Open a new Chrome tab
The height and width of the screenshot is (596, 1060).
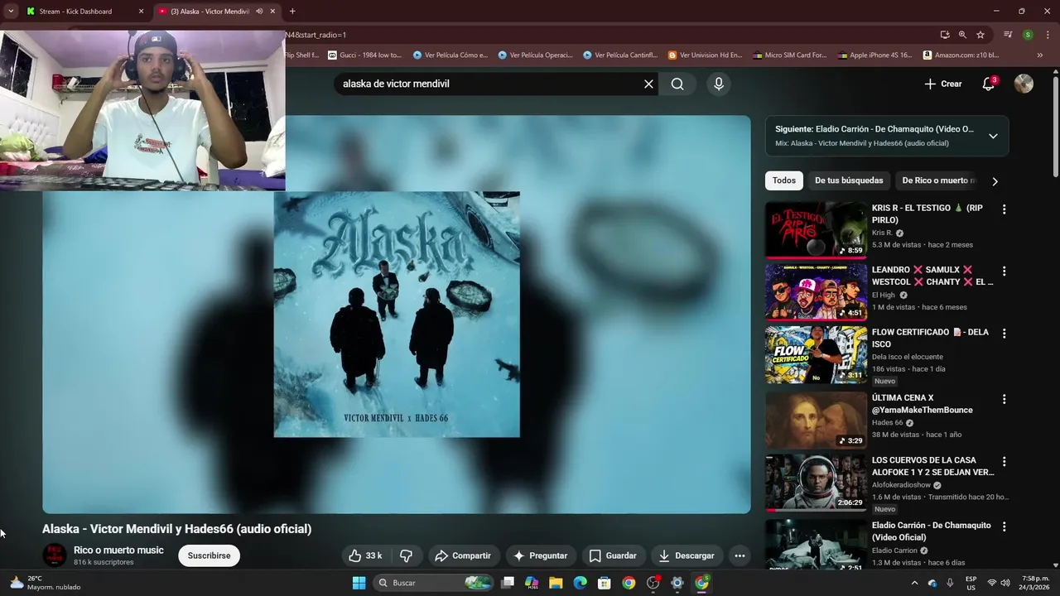pyautogui.click(x=292, y=12)
